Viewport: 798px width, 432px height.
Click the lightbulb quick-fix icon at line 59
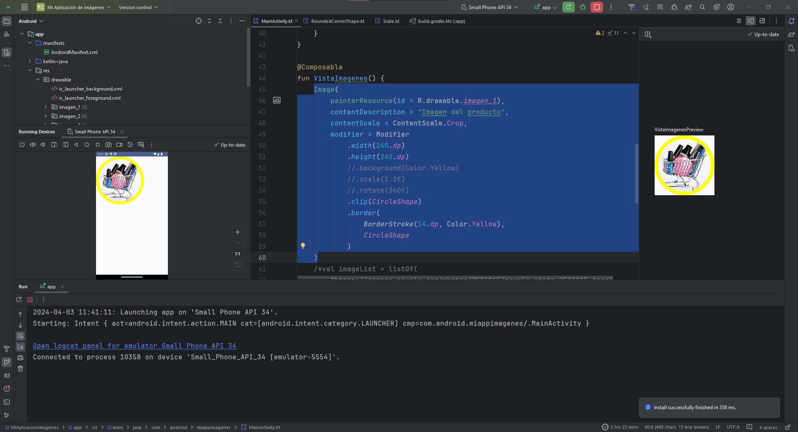pyautogui.click(x=303, y=246)
